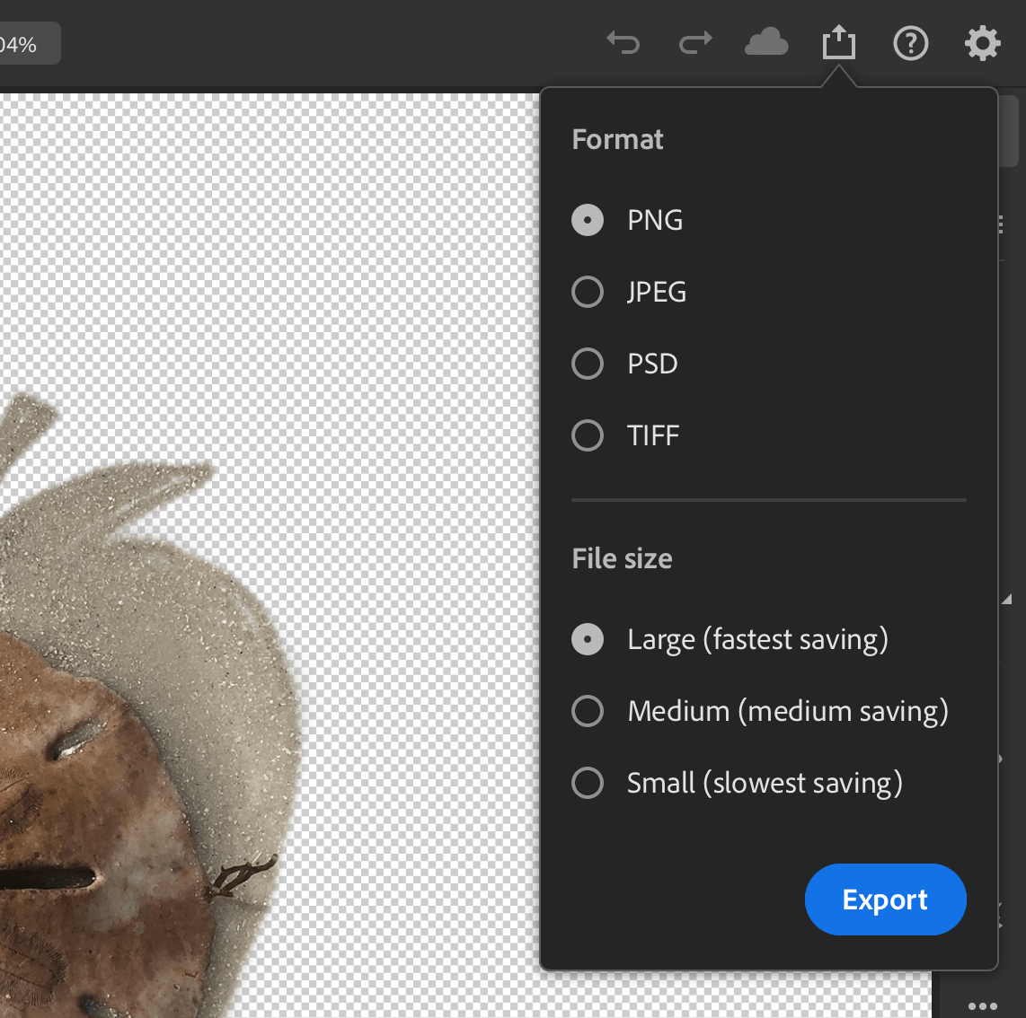Select JPEG as export format

588,292
